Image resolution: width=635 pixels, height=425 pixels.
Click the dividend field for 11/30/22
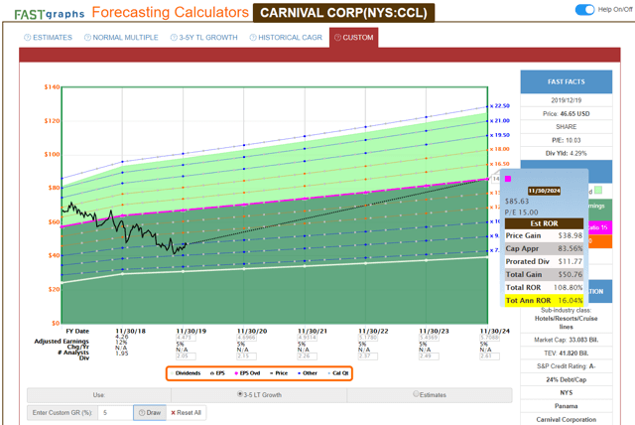[368, 356]
